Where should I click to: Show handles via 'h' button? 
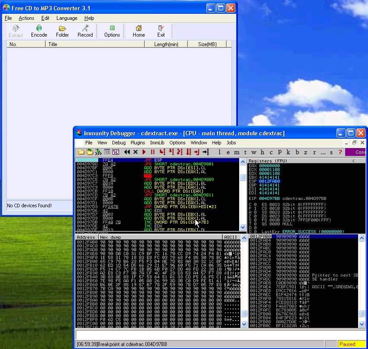(x=262, y=153)
